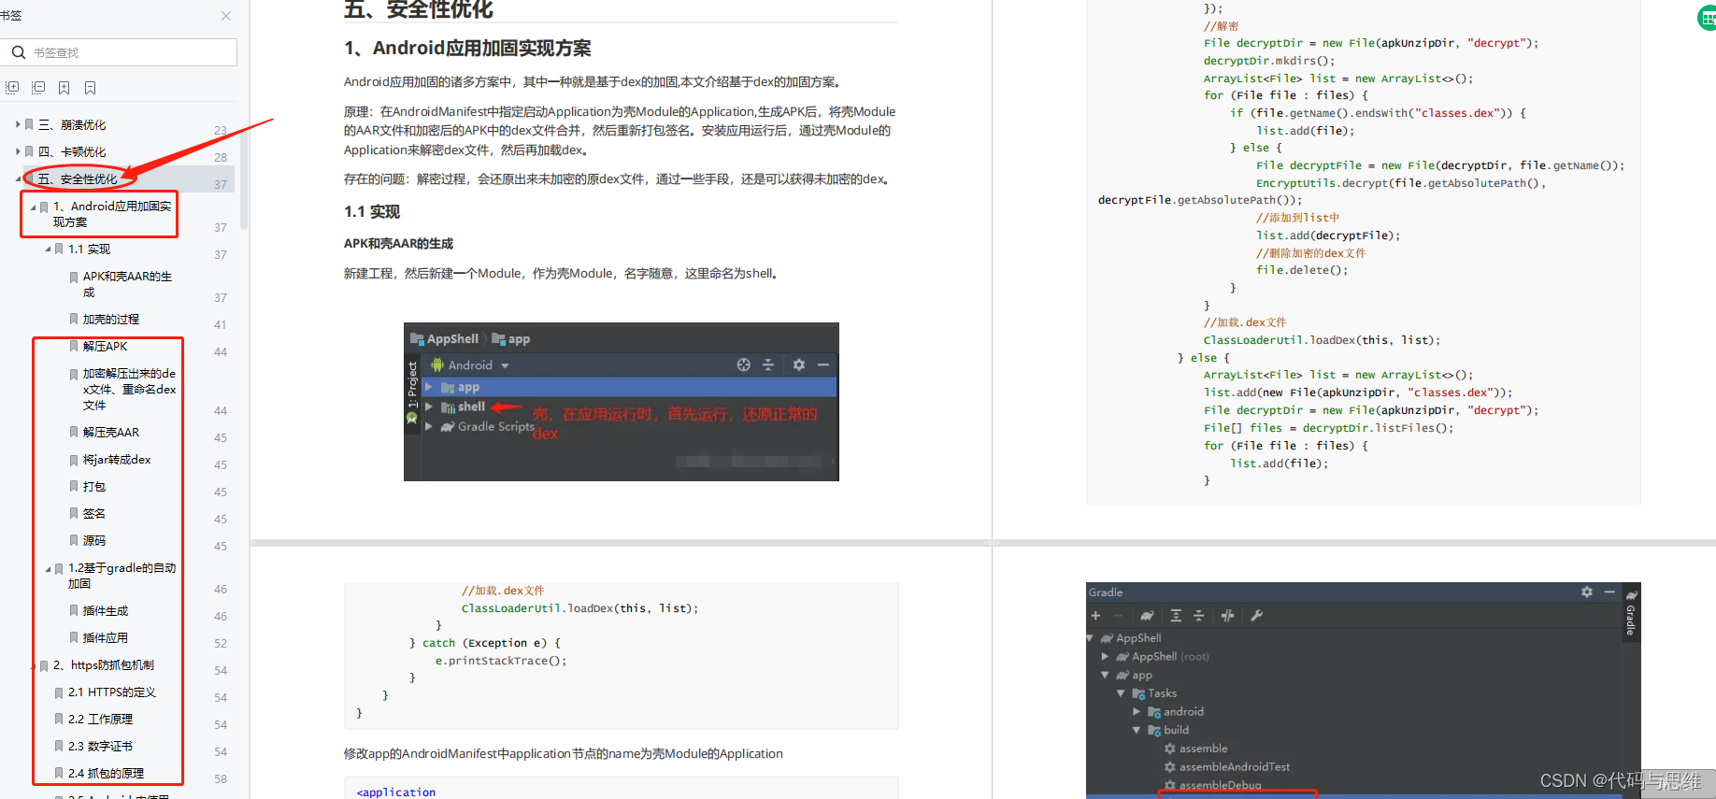Open the 2、https防抓包机制 bookmark

click(104, 664)
